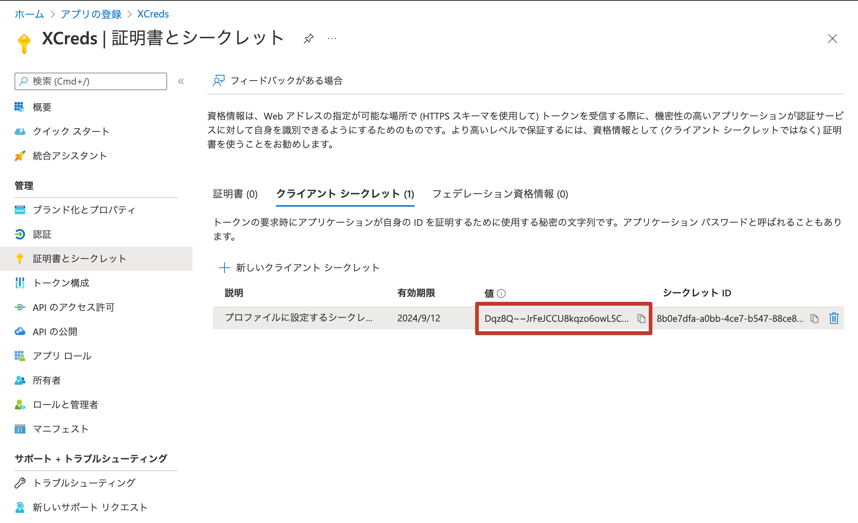
Task: Click the 8b0e7dfa-a0bb-4ce7-b547-88ce8... secret ID text
Action: [x=730, y=319]
